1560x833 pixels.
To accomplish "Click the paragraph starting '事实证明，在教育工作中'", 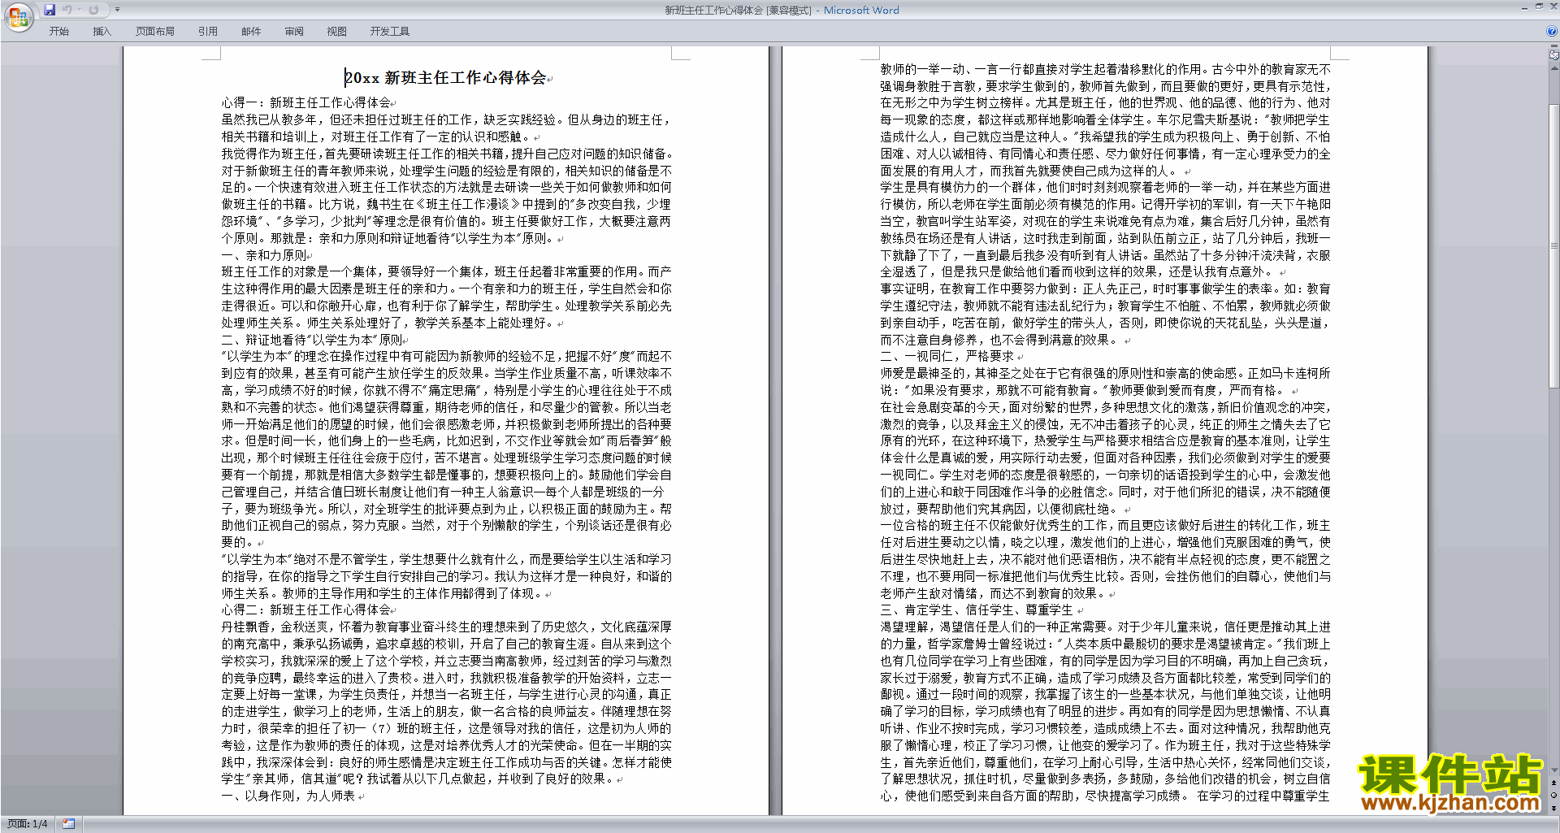I will 1106,314.
